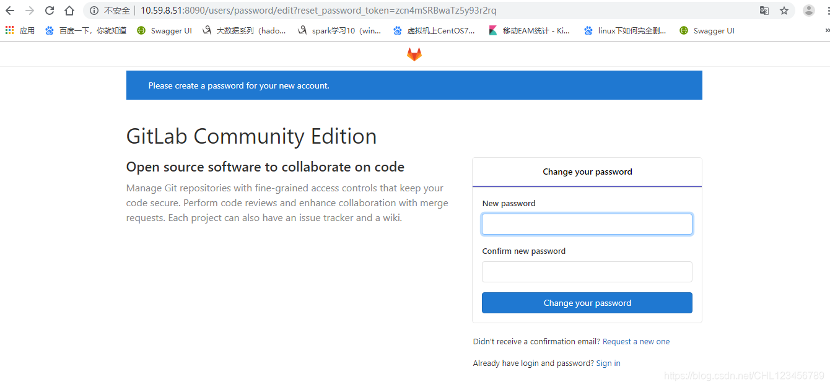Click 'Open source software to collaborate on code'
The width and height of the screenshot is (830, 387).
tap(265, 167)
